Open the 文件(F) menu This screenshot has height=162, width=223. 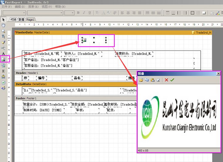6,7
